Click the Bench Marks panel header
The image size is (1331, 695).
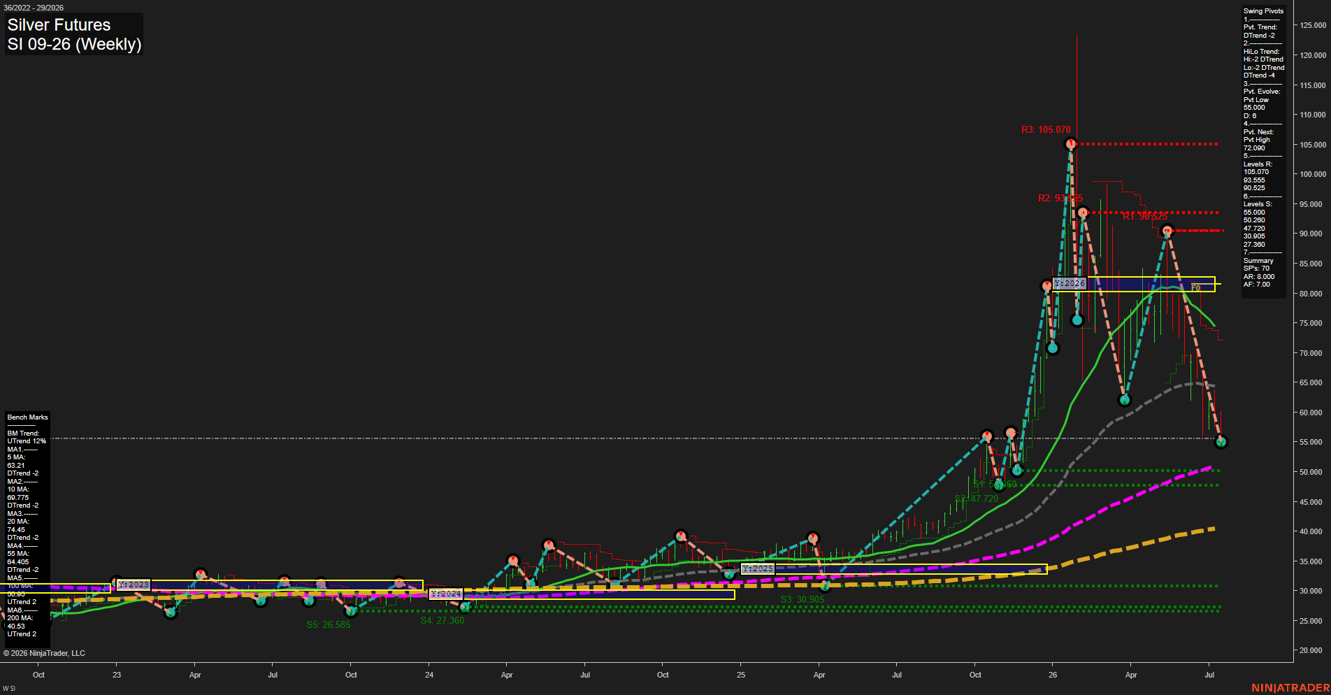click(x=28, y=417)
